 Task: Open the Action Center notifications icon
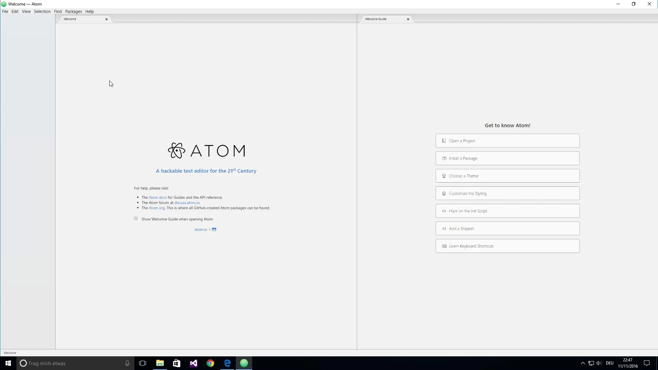(647, 363)
